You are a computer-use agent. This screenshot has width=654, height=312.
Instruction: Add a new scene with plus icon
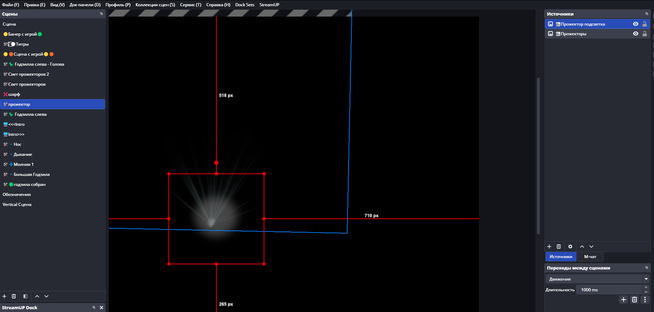coord(4,296)
